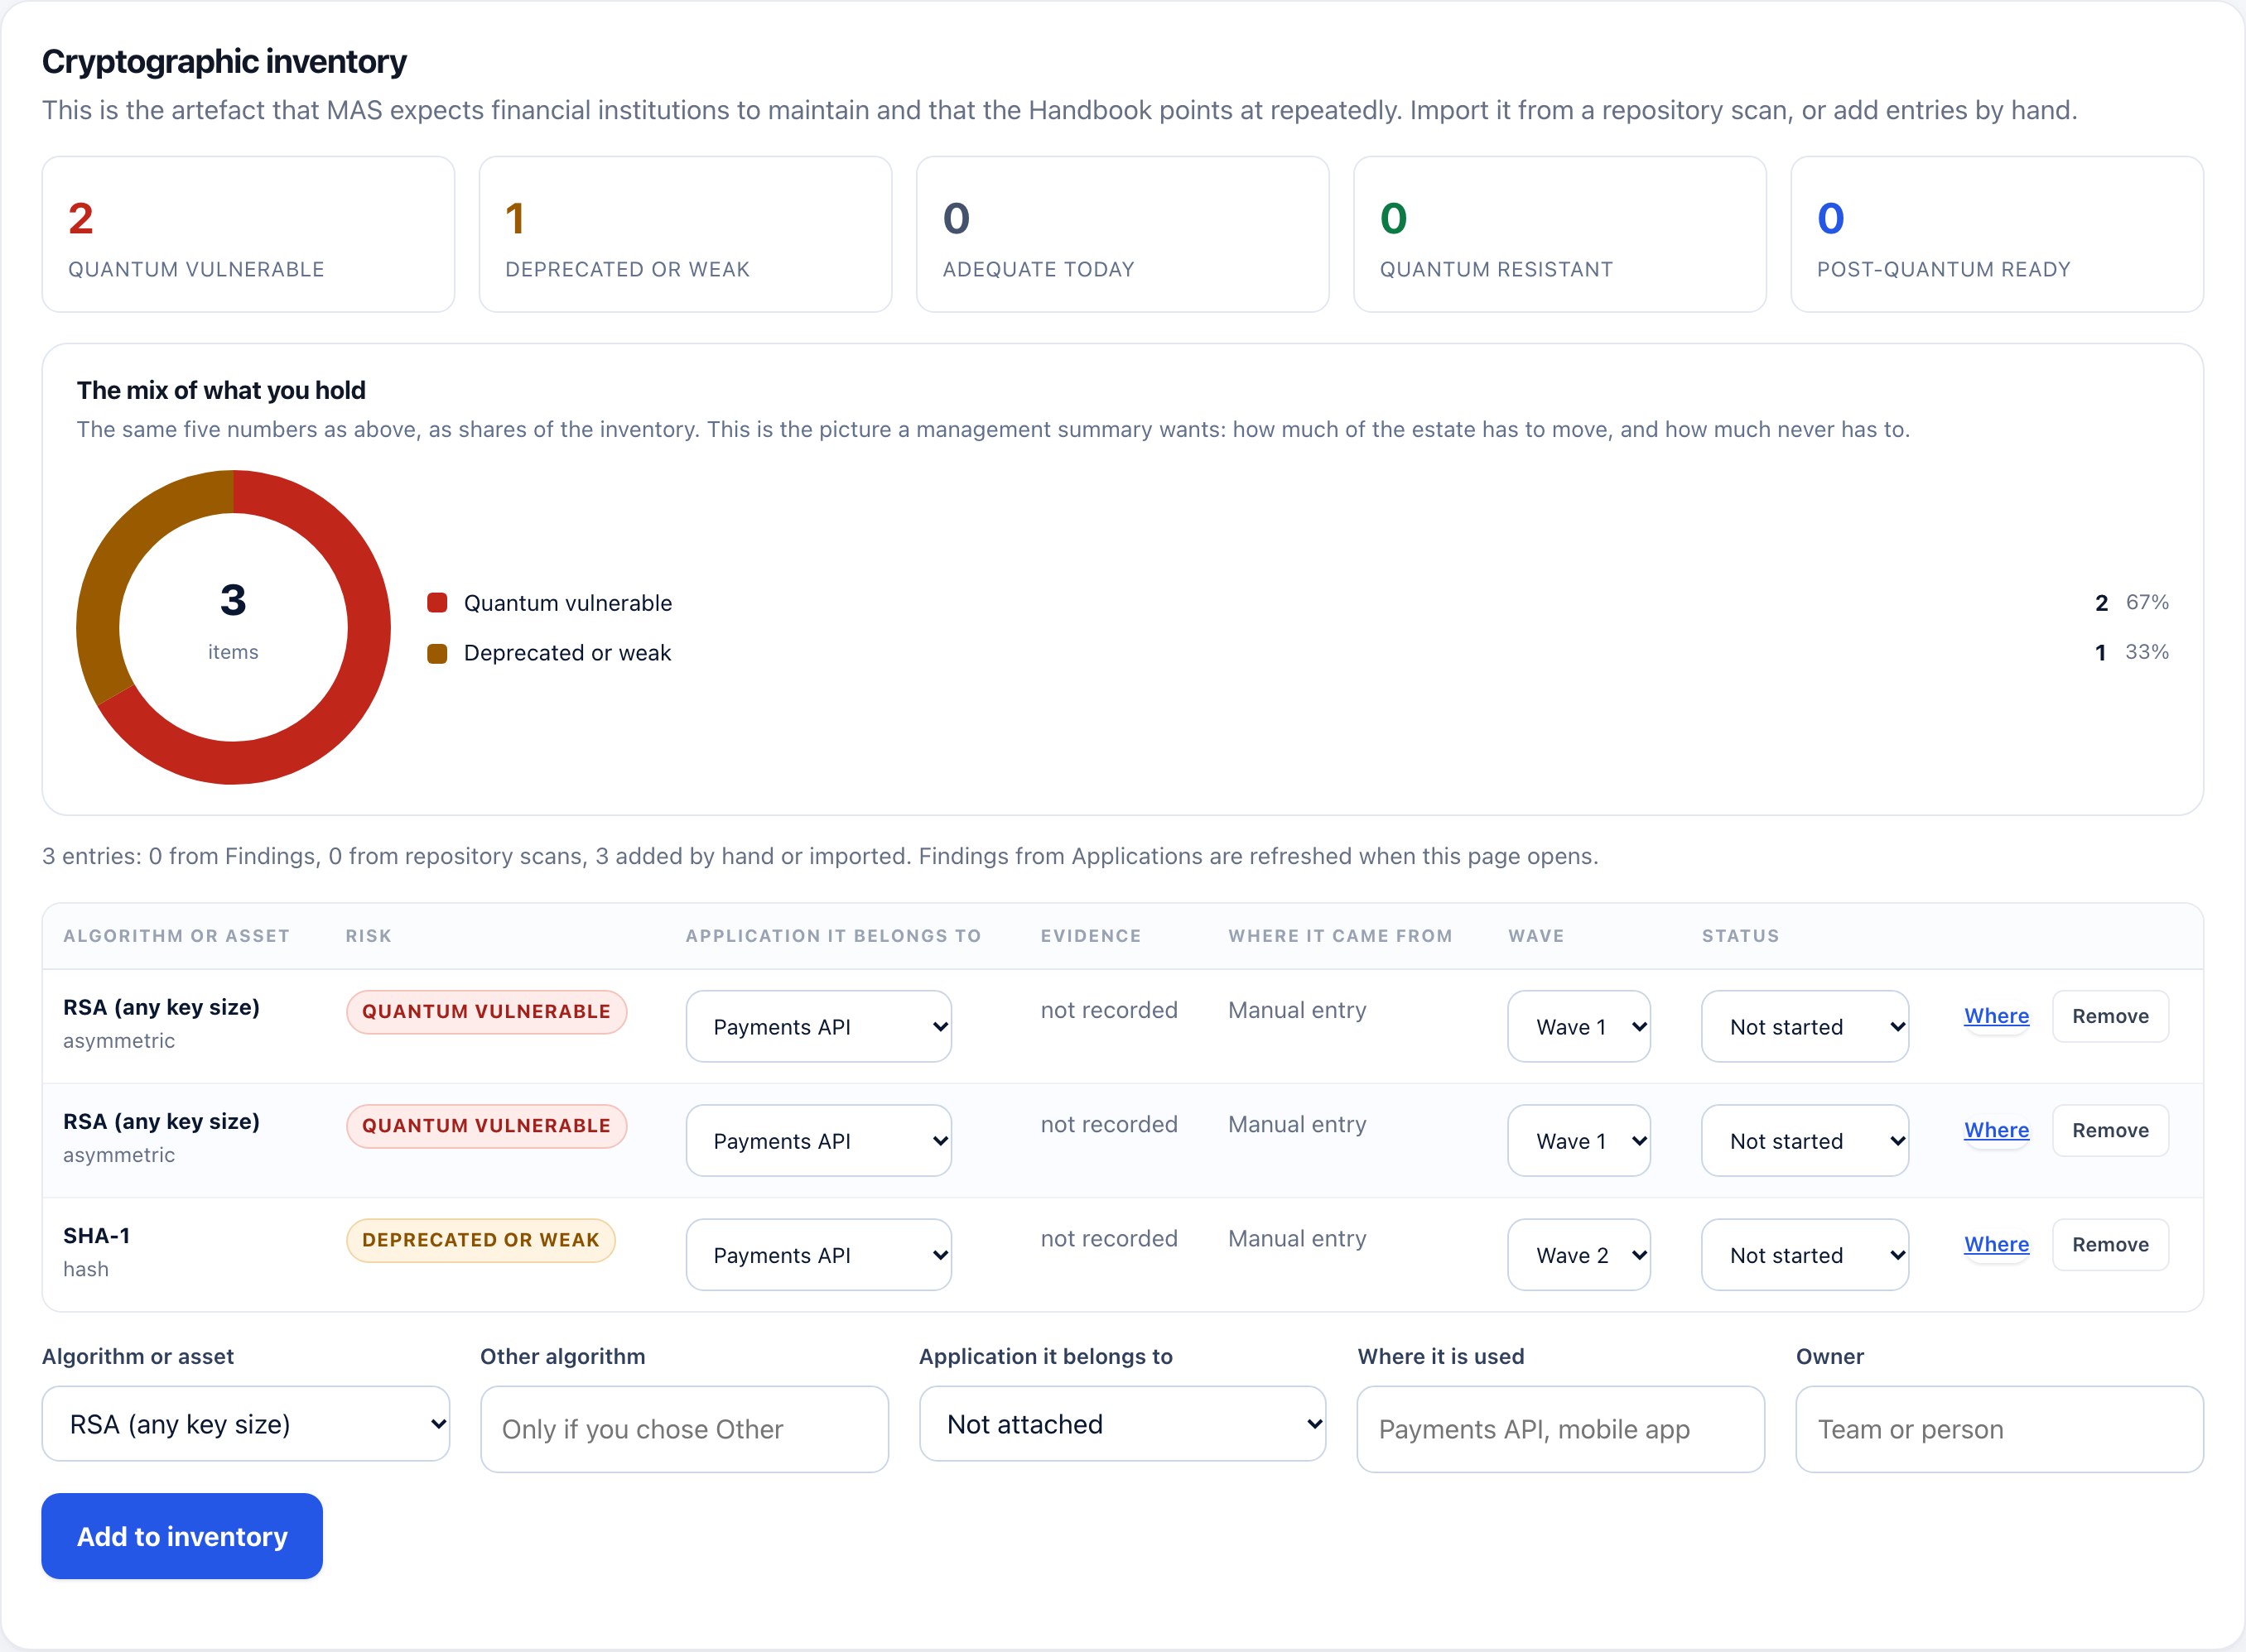Viewport: 2246px width, 1652px height.
Task: Click the Status column header
Action: (1740, 936)
